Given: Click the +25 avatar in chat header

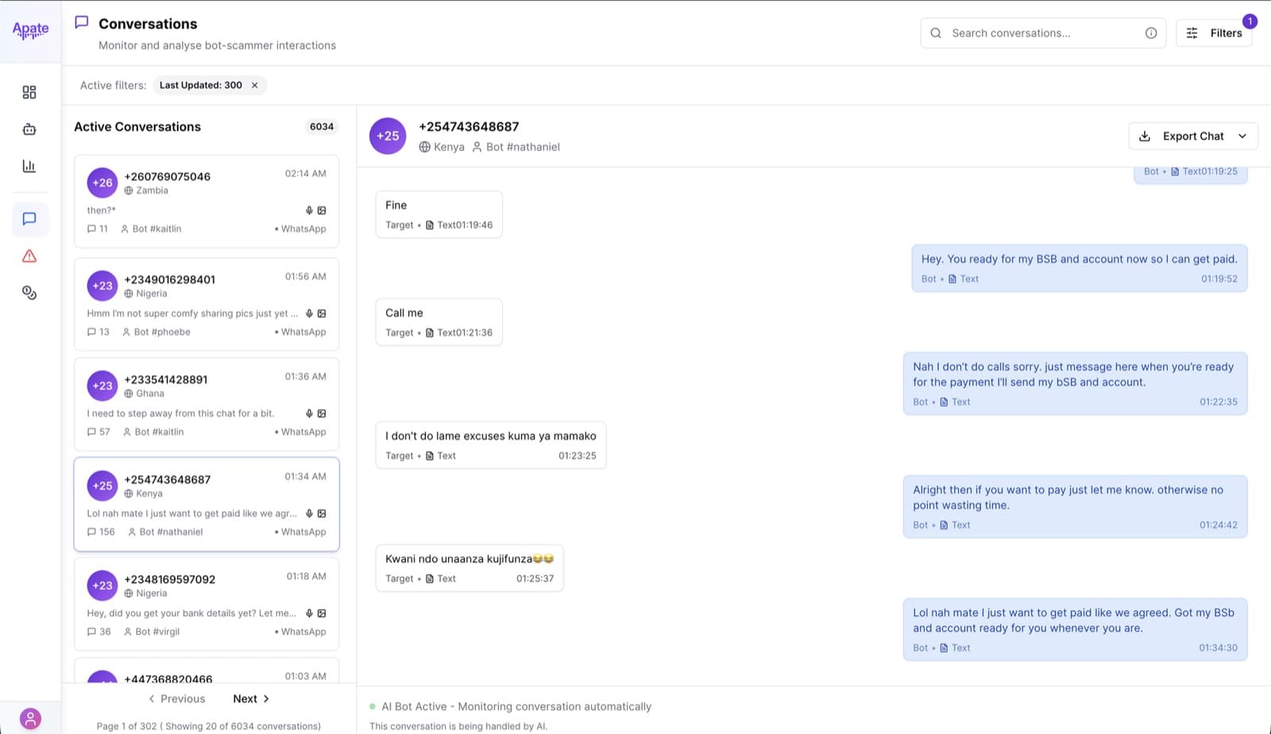Looking at the screenshot, I should 388,136.
